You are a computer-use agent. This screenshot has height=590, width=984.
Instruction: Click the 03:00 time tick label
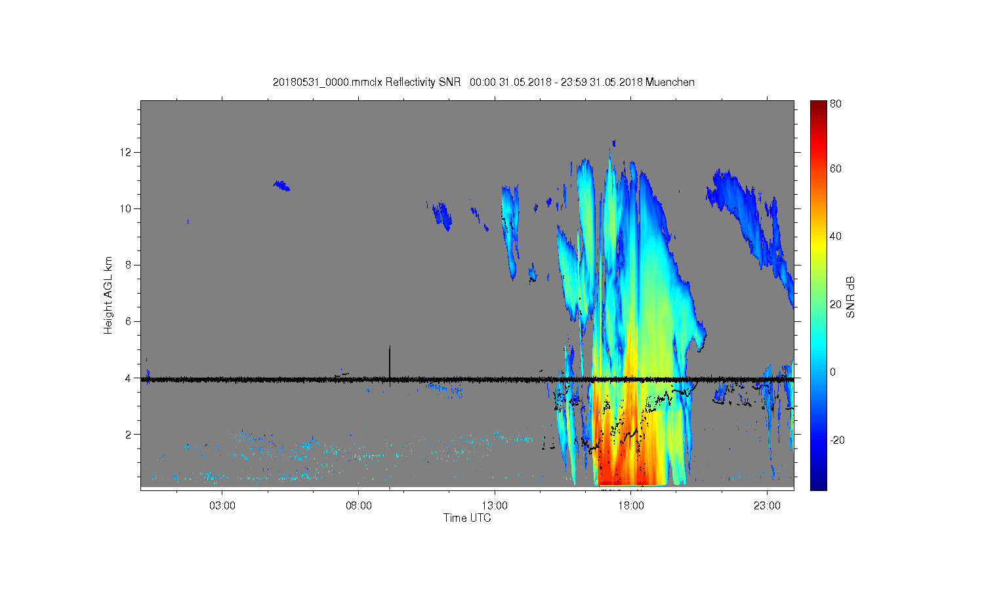pyautogui.click(x=222, y=505)
